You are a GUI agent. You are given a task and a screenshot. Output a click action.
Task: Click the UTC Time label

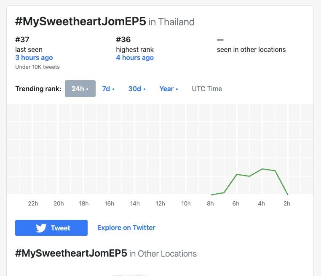click(207, 89)
